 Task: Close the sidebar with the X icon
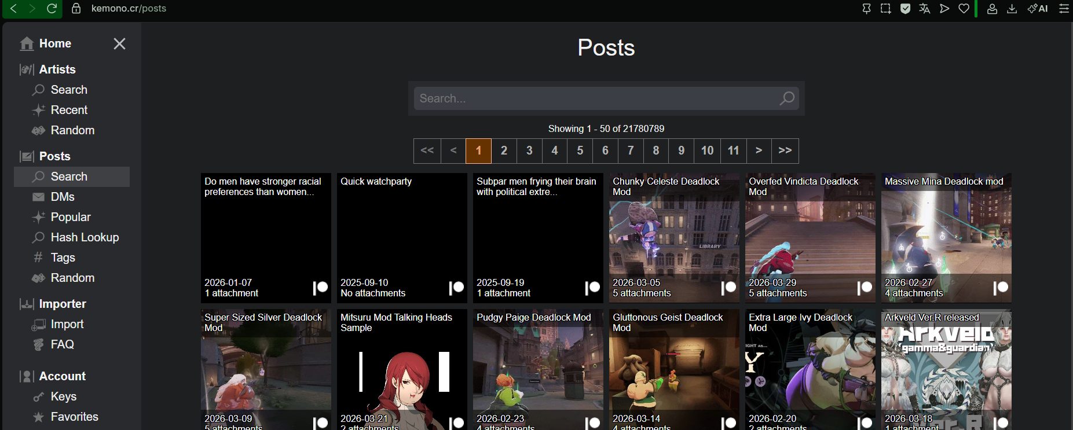119,44
